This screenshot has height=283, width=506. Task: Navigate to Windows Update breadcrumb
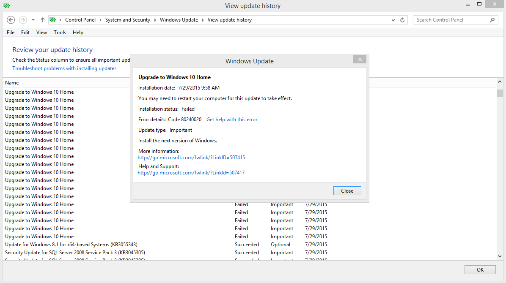[x=179, y=20]
